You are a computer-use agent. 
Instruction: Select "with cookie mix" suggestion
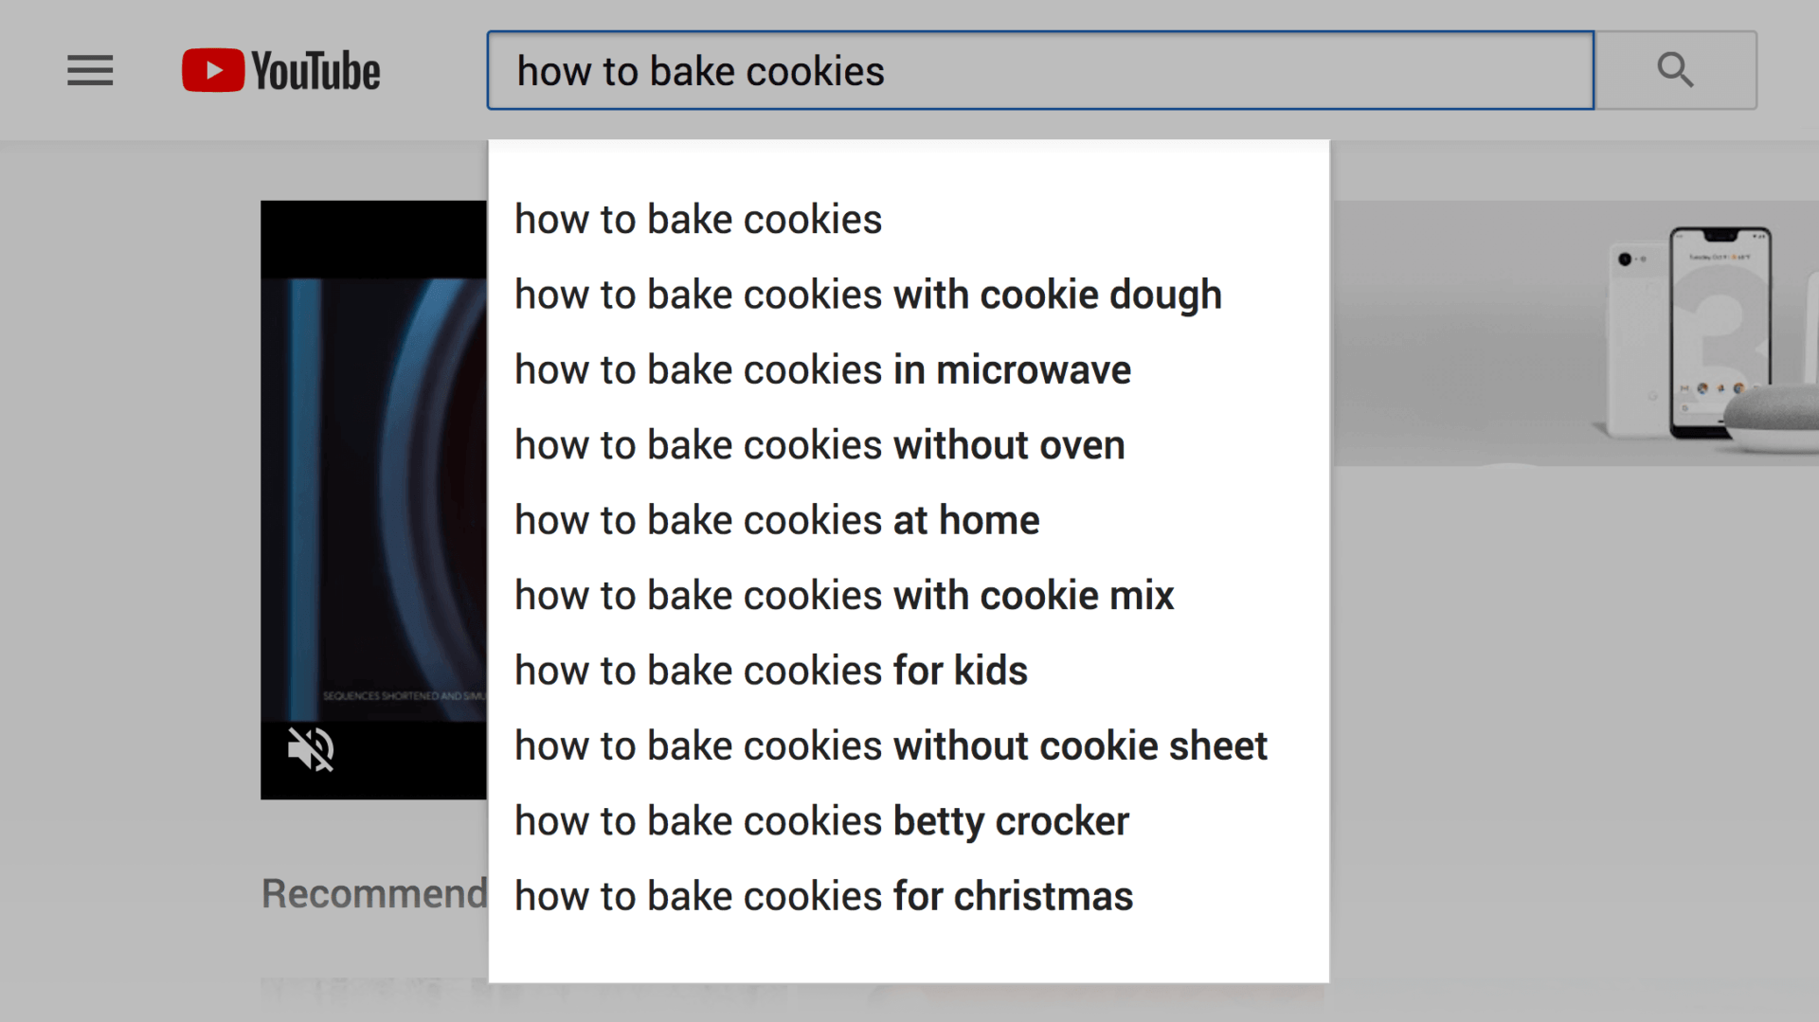(844, 596)
